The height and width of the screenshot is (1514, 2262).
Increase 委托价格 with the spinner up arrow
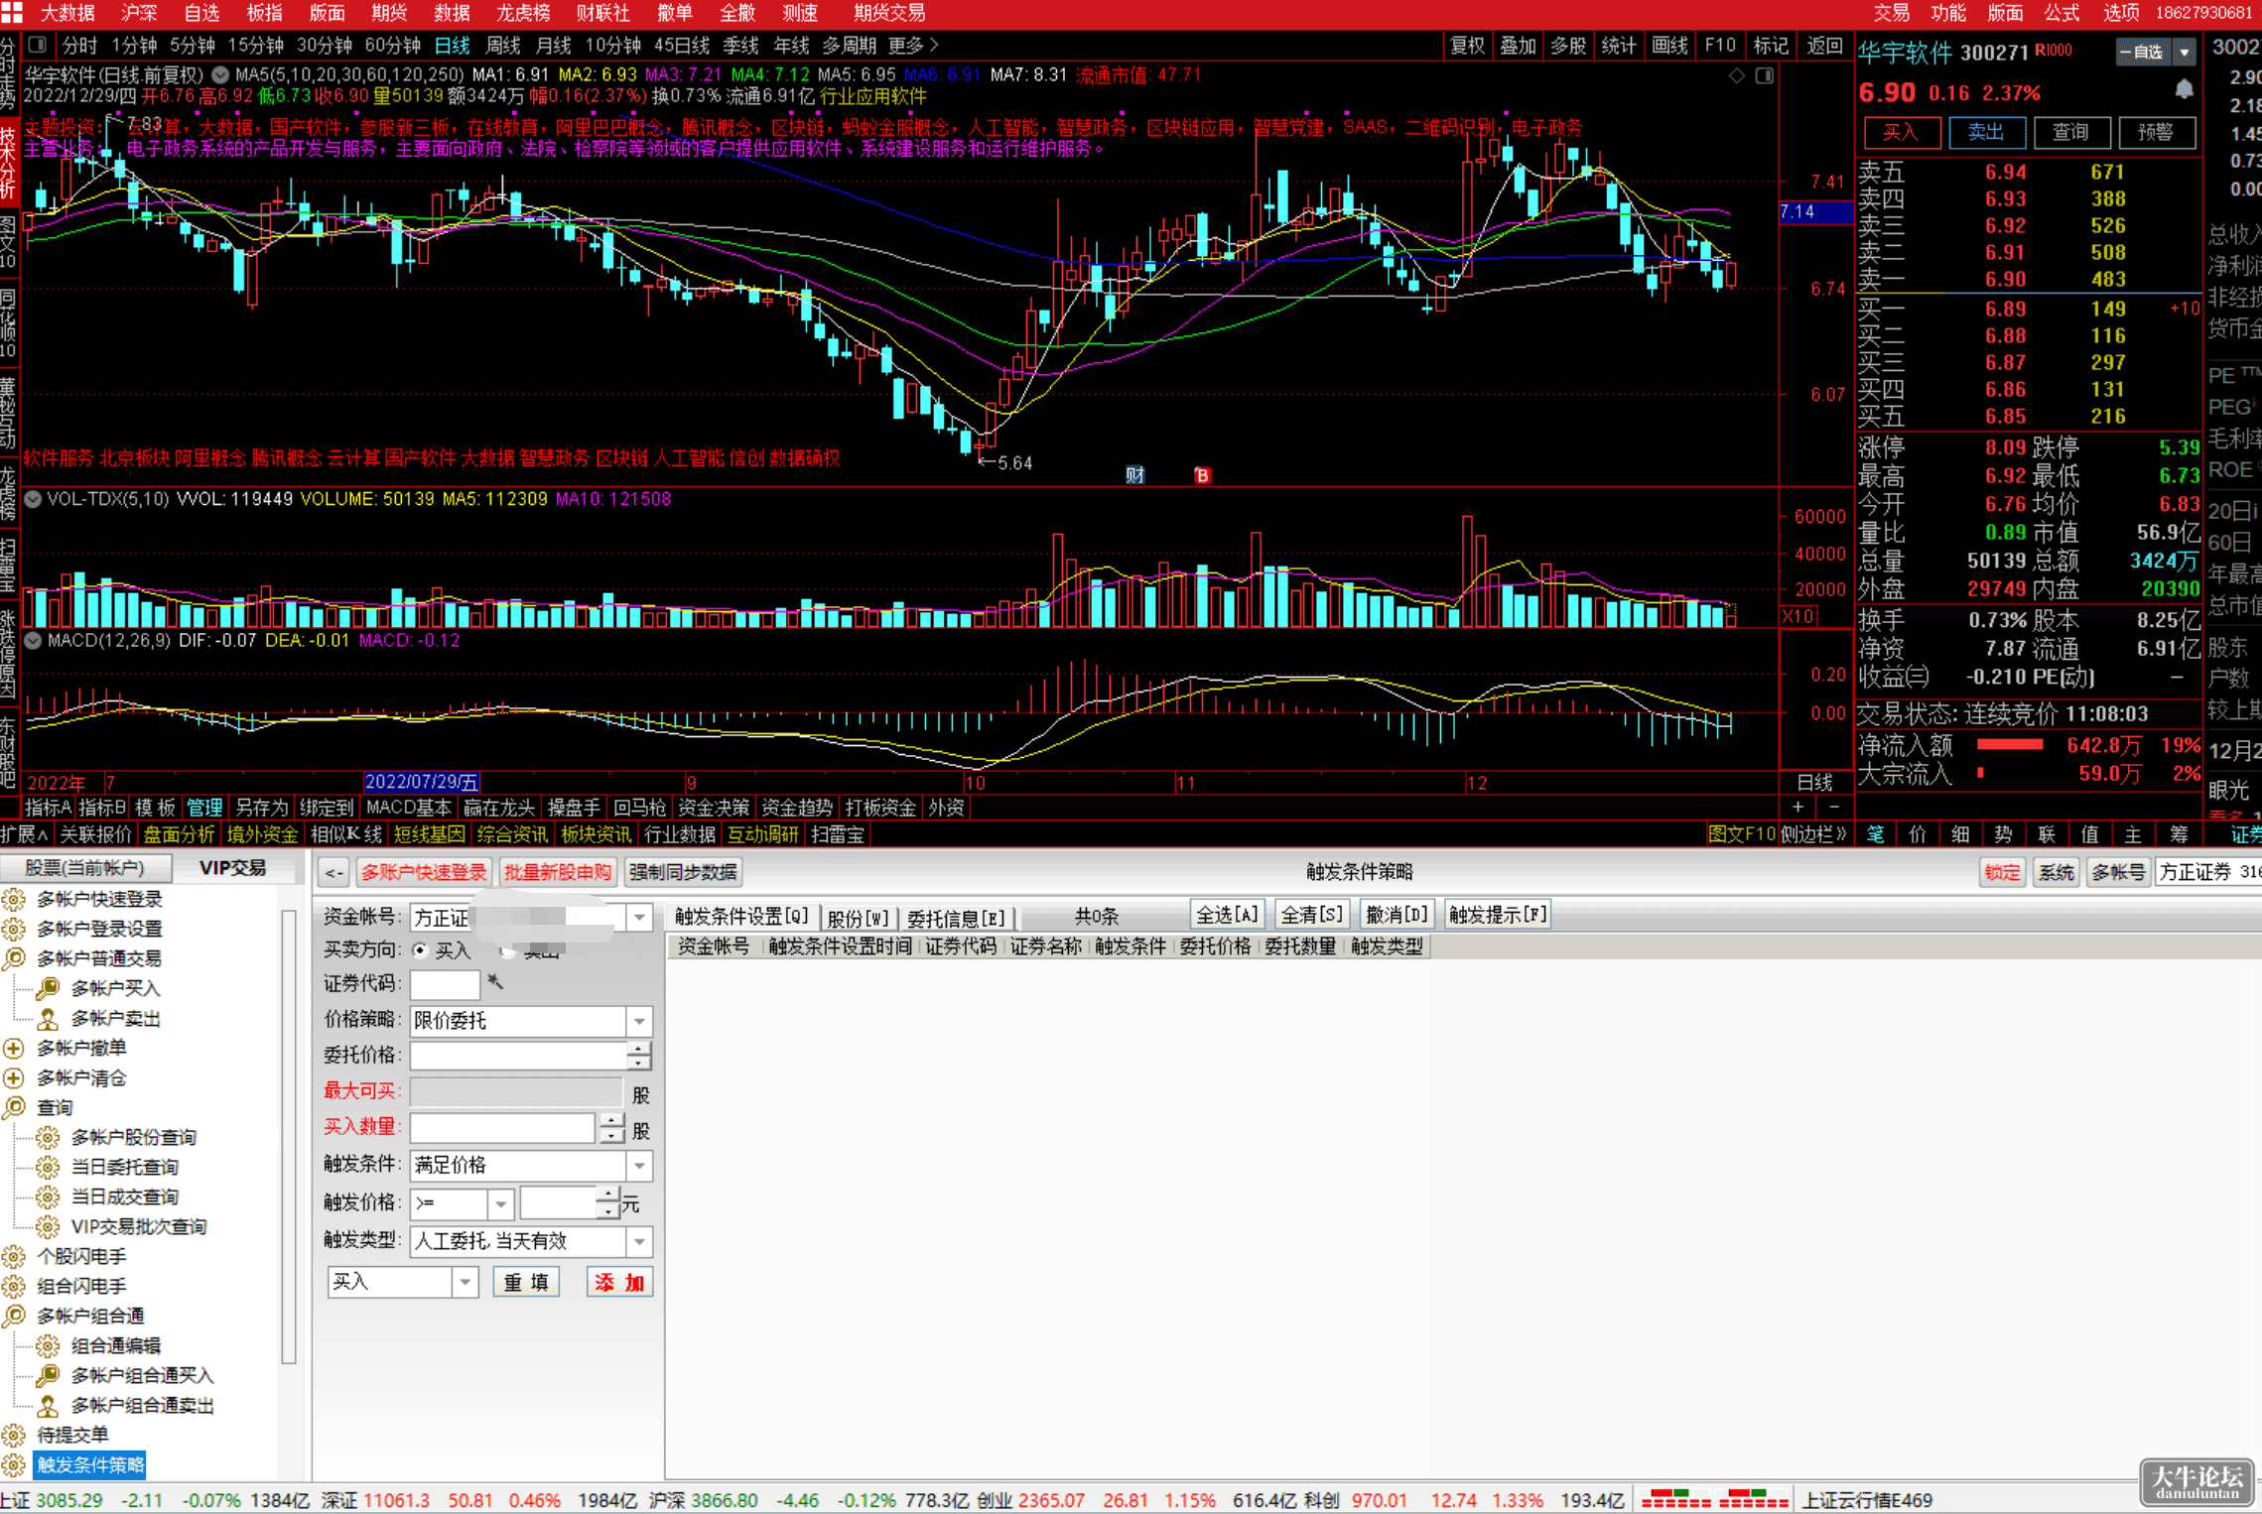640,1048
